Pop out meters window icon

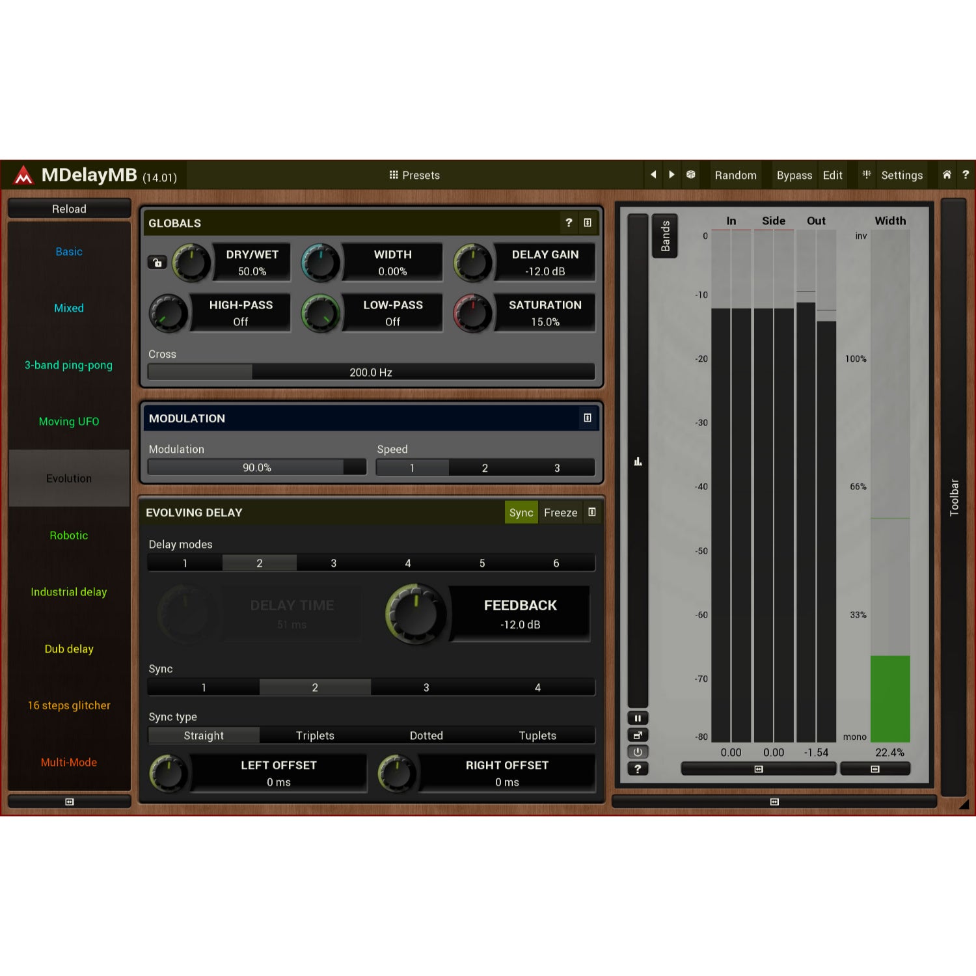[x=638, y=735]
